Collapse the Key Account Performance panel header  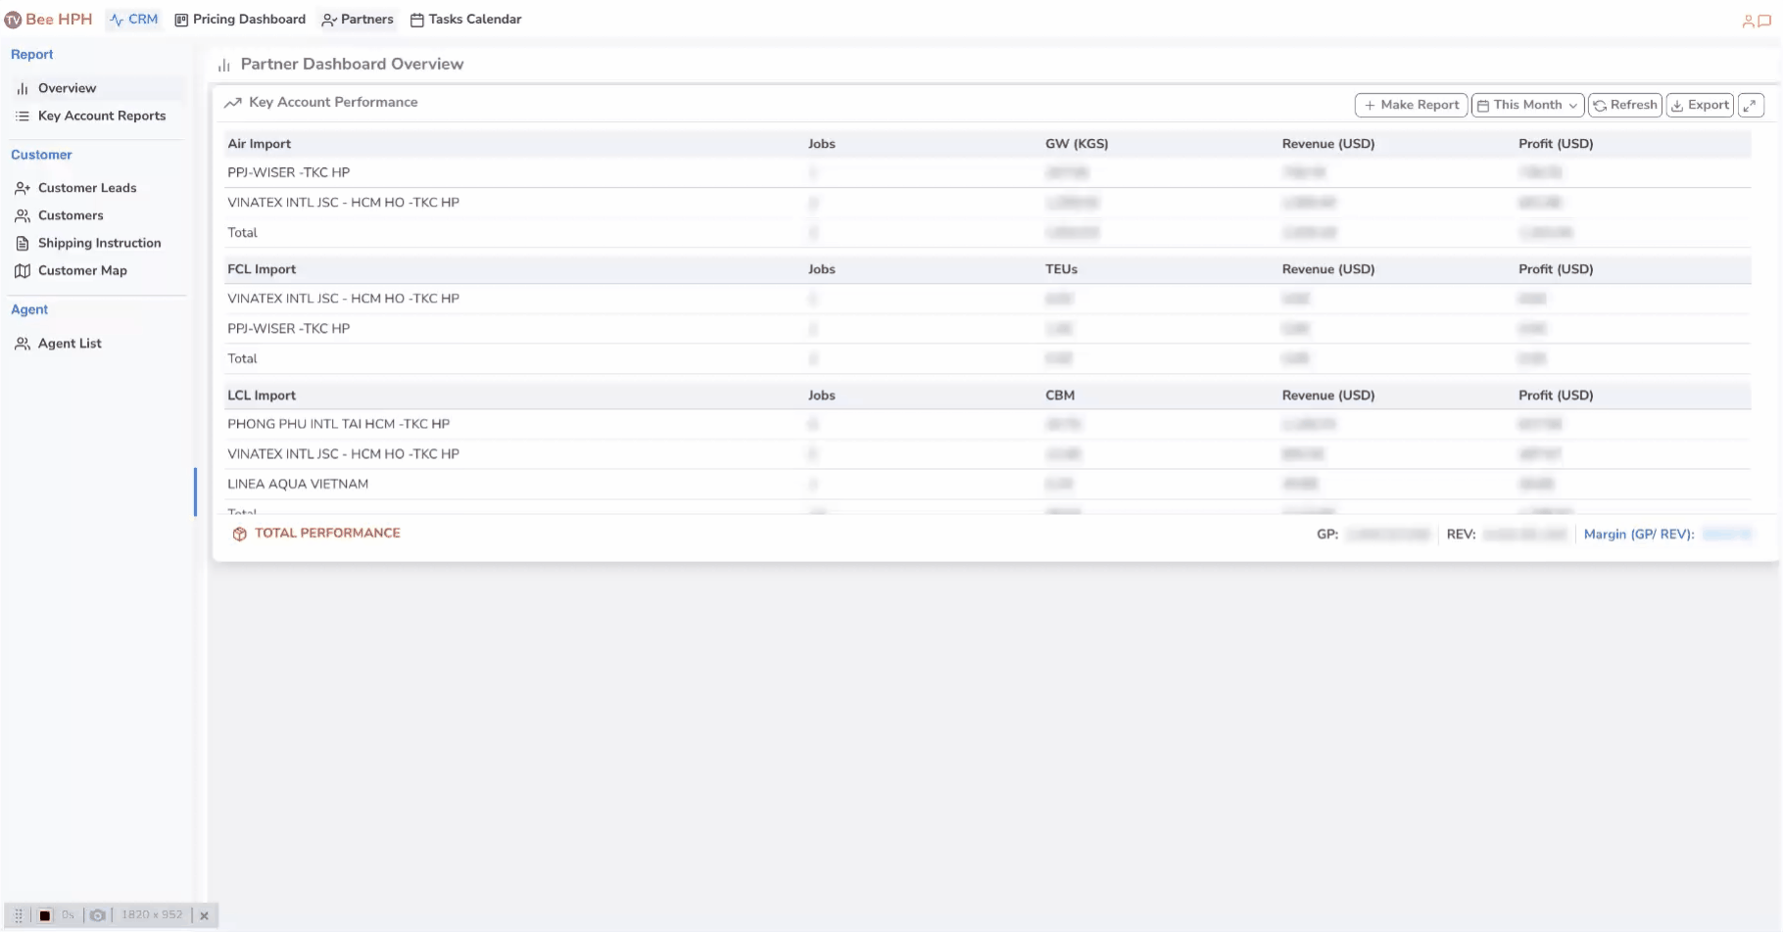click(x=333, y=102)
